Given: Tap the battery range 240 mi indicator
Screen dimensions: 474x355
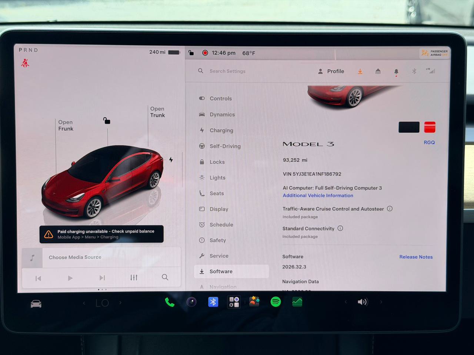Looking at the screenshot, I should pos(164,52).
